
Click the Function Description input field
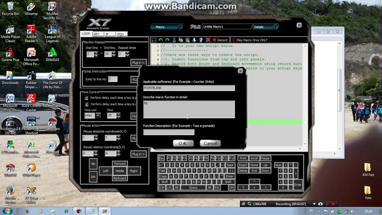(x=169, y=132)
